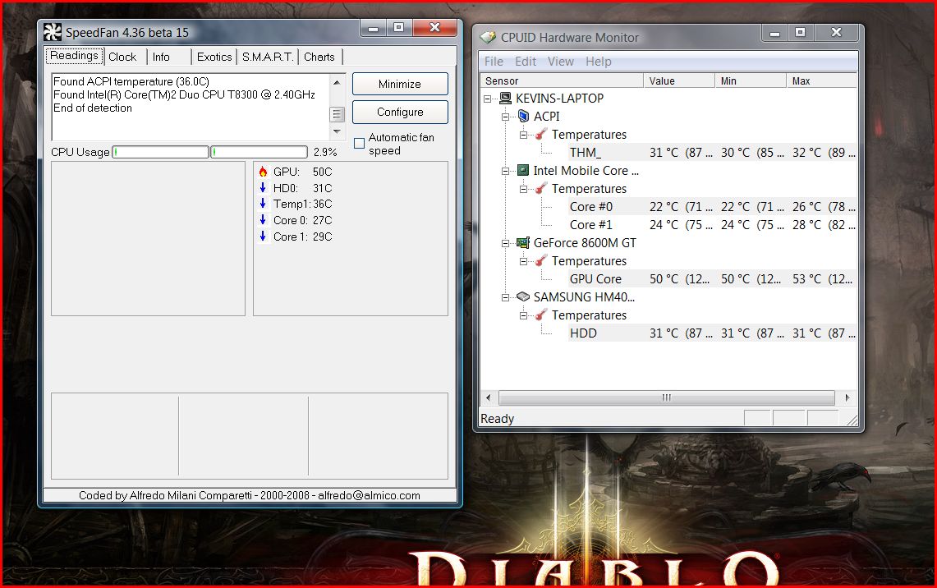This screenshot has width=937, height=588.
Task: Select the Core #0 sensor row
Action: (711, 207)
